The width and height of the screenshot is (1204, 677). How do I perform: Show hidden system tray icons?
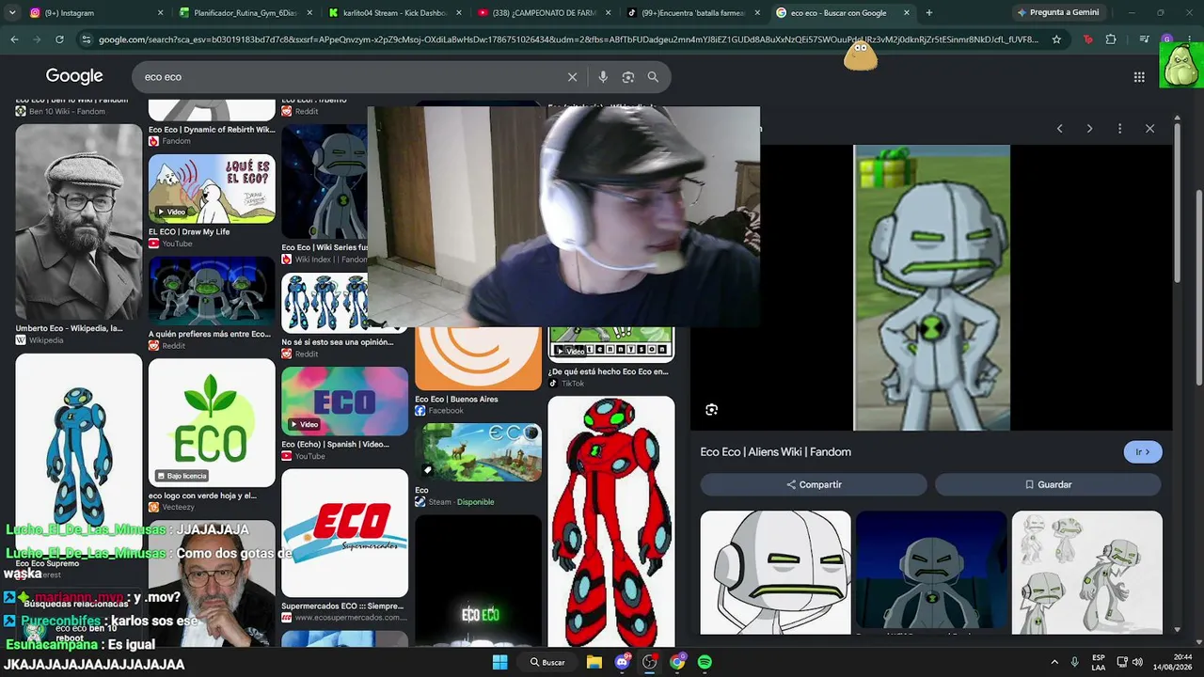click(x=1054, y=662)
